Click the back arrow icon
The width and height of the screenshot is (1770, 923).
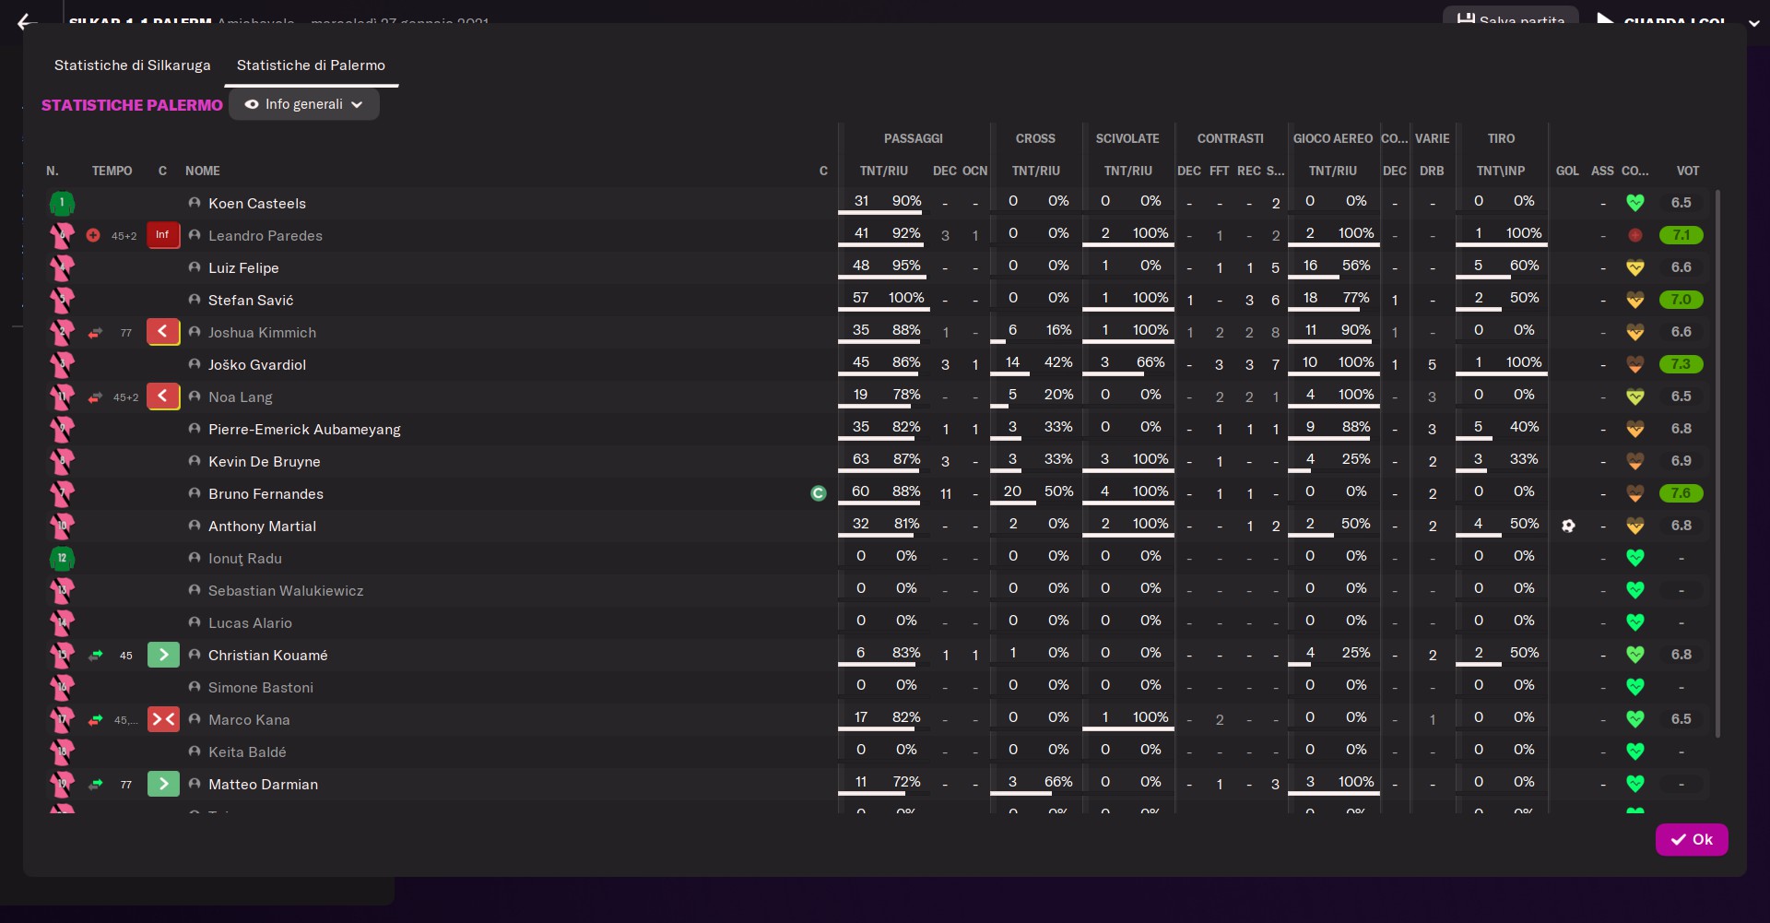pyautogui.click(x=27, y=21)
